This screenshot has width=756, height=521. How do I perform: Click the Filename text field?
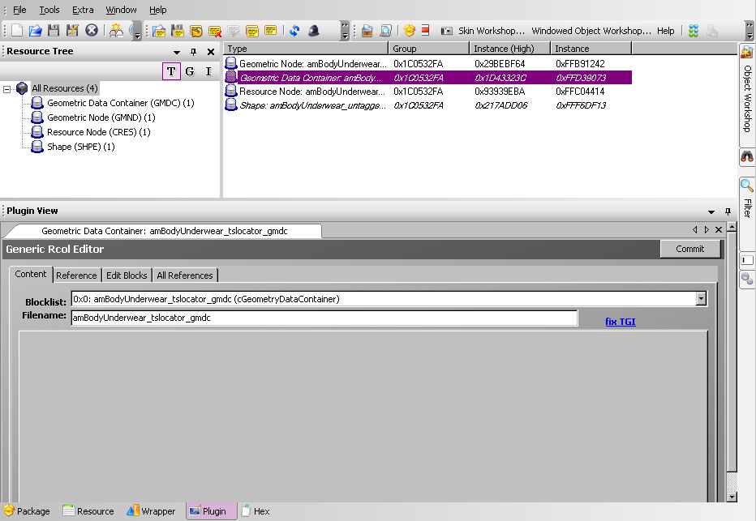[324, 318]
